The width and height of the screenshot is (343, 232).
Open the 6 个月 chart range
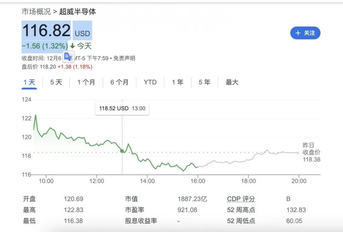[x=120, y=82]
